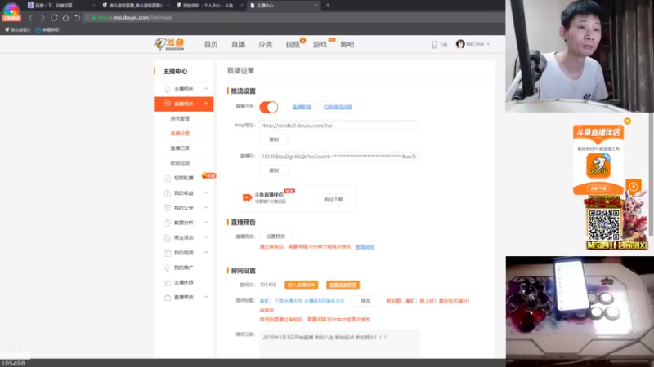
Task: Click the microphone icon beside 主播相关
Action: (167, 89)
